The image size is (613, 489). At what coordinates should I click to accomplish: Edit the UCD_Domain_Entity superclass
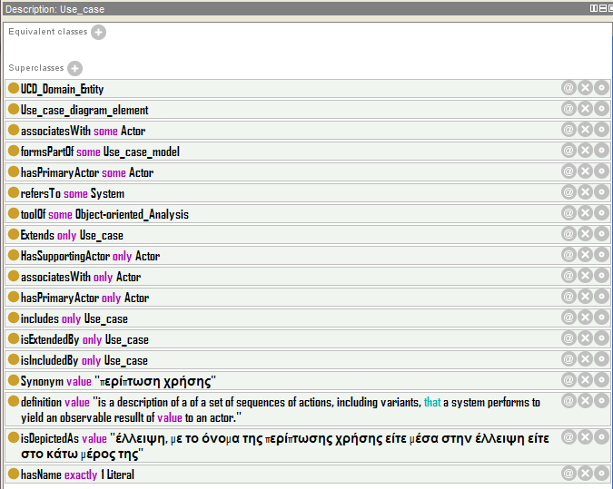click(x=602, y=88)
